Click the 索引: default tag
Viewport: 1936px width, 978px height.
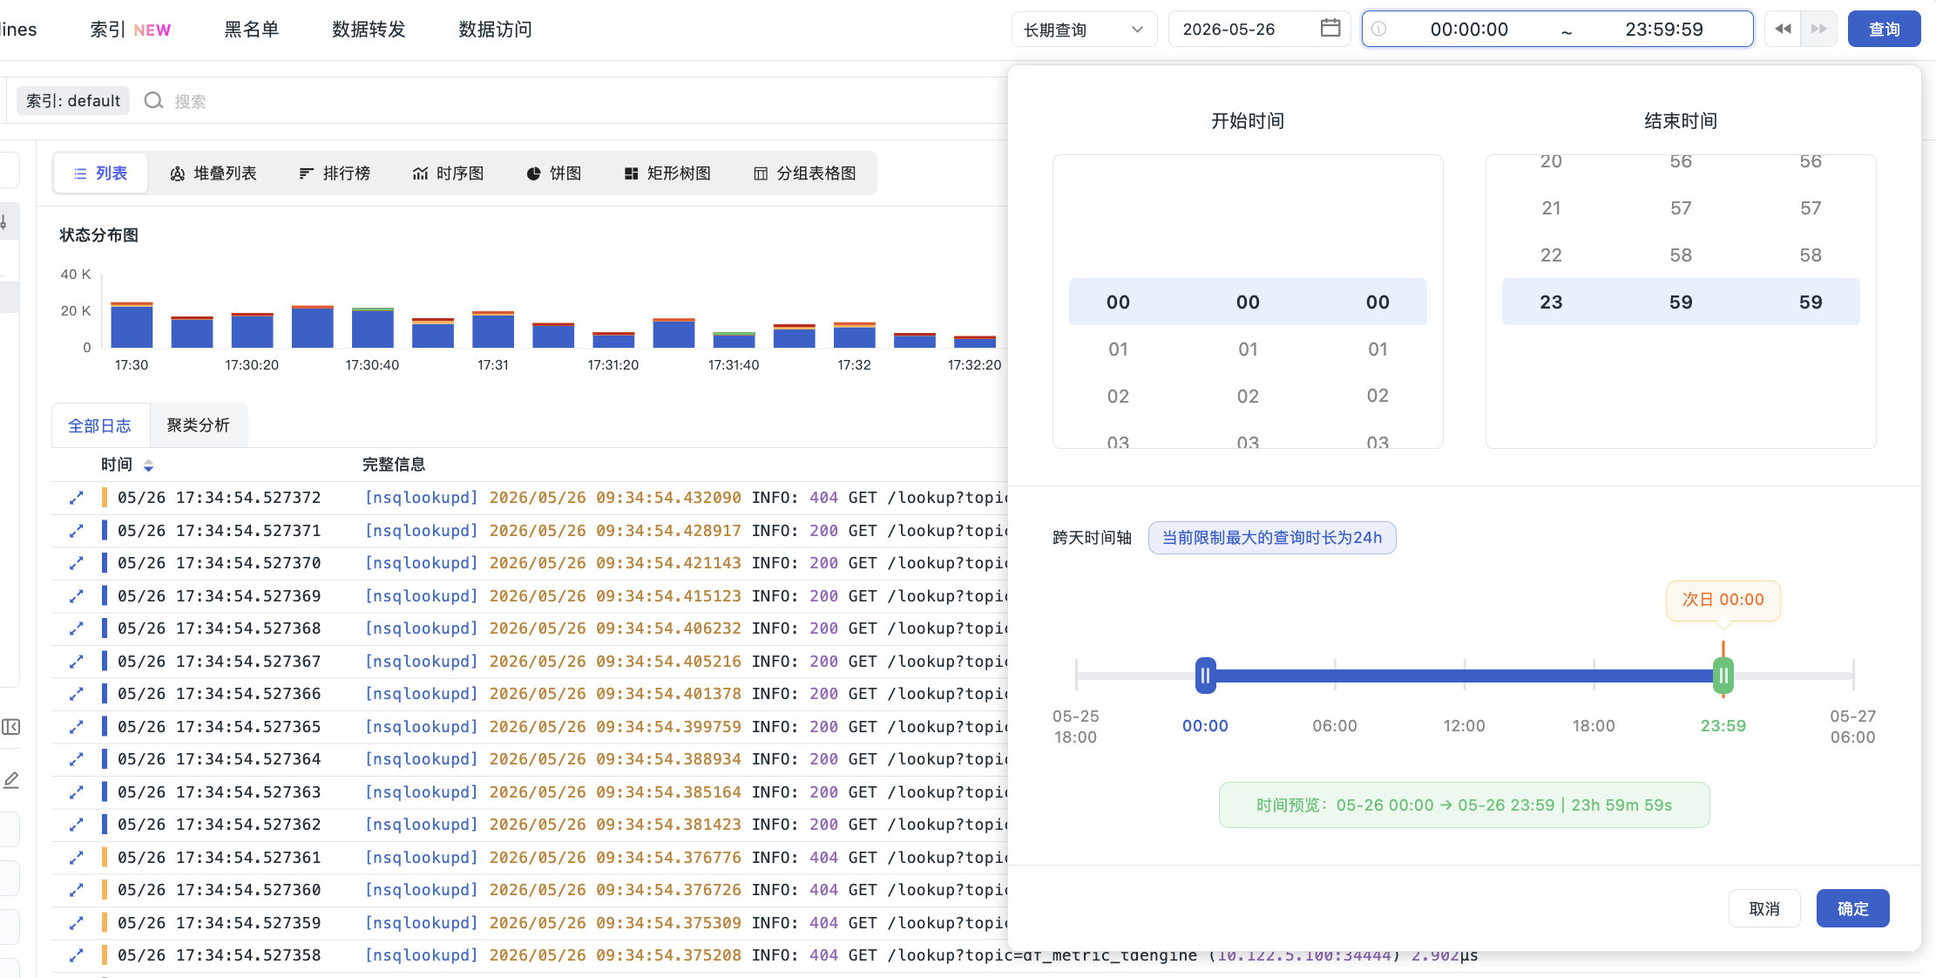(x=73, y=101)
